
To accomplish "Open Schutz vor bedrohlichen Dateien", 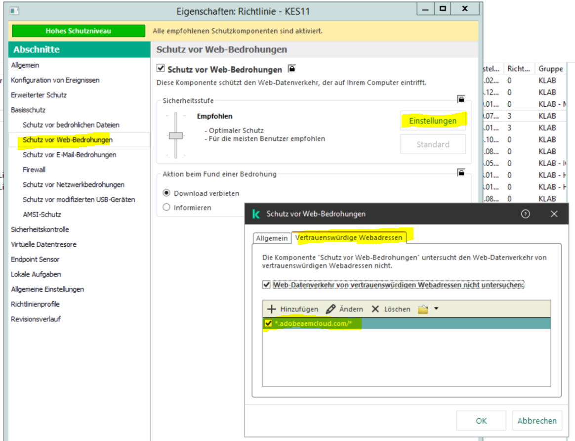I will (x=71, y=125).
